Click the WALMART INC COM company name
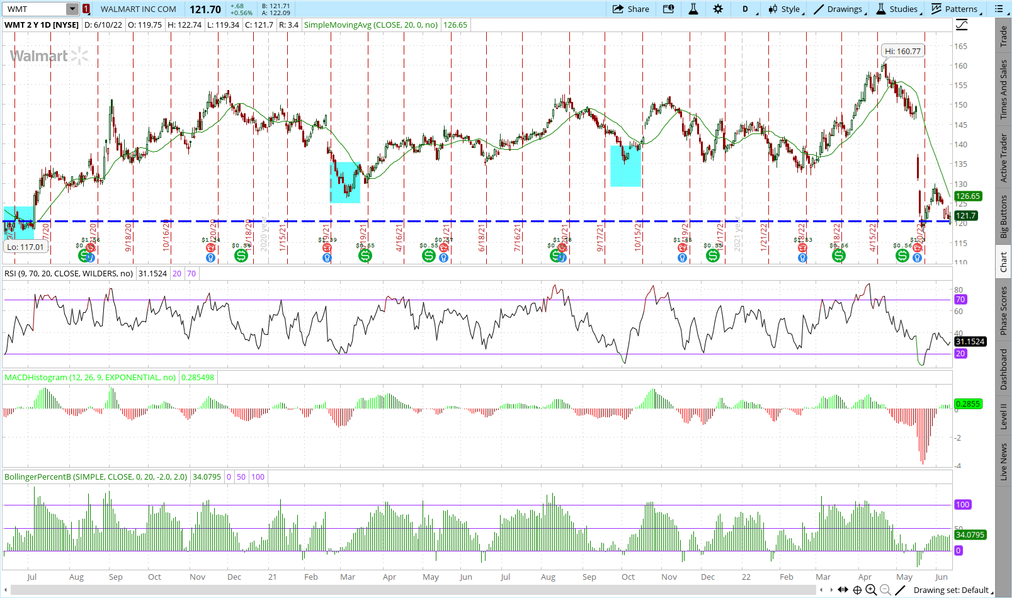Viewport: 1012px width, 598px height. coord(139,9)
